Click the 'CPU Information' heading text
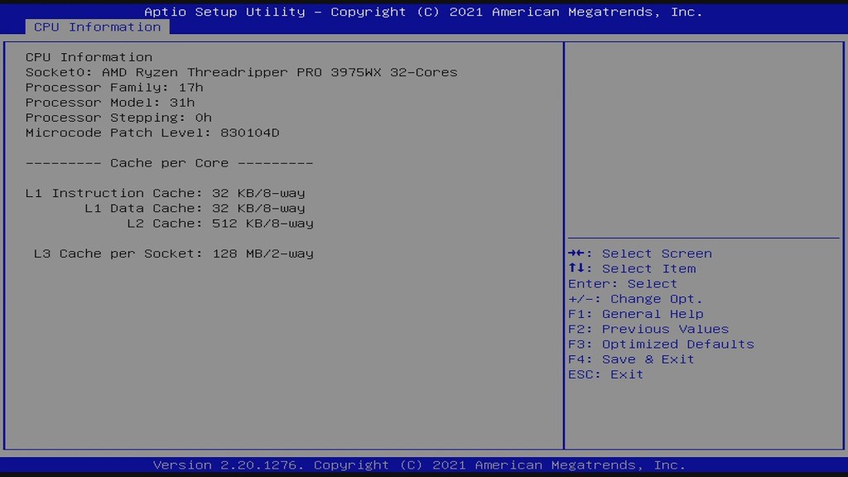 [x=89, y=57]
